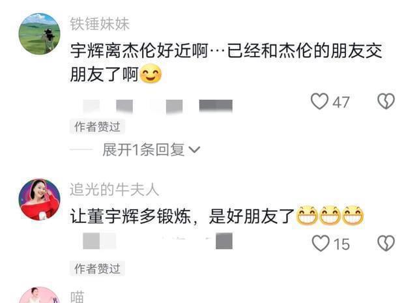Tap grinning emojis in second comment
417x303 pixels.
pos(330,216)
